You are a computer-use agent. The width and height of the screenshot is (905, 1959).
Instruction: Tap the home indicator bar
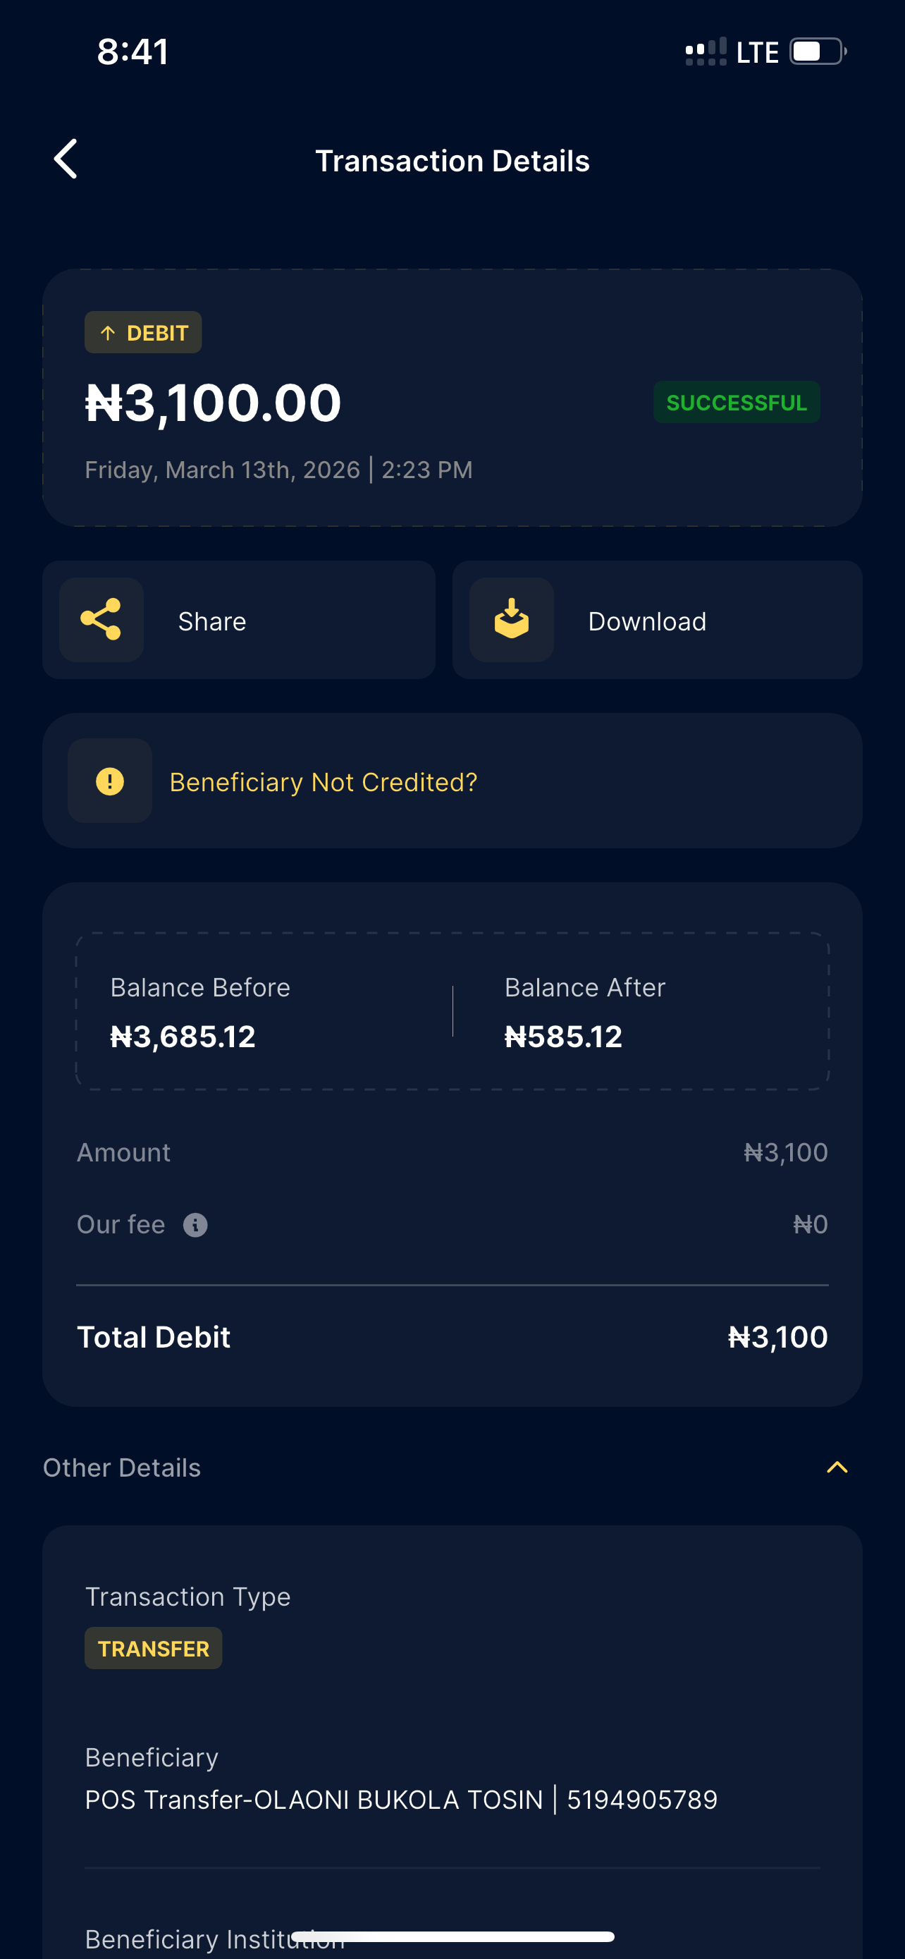pyautogui.click(x=452, y=1936)
